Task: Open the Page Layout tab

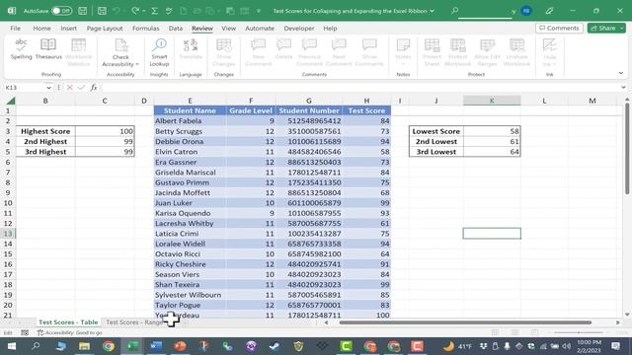Action: tap(105, 29)
